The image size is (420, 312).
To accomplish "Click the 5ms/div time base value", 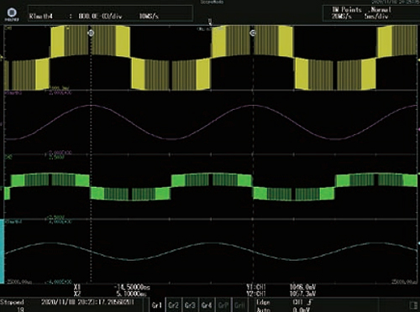I will (x=376, y=16).
